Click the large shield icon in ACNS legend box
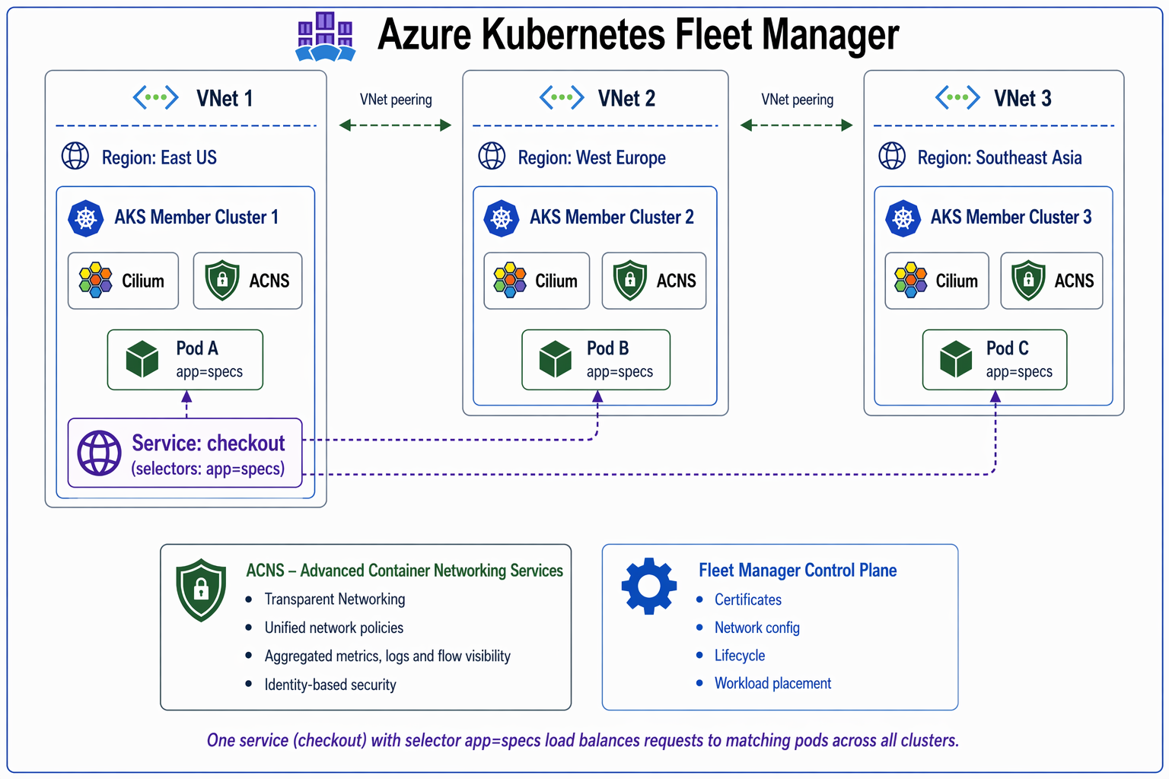The width and height of the screenshot is (1169, 779). [201, 590]
